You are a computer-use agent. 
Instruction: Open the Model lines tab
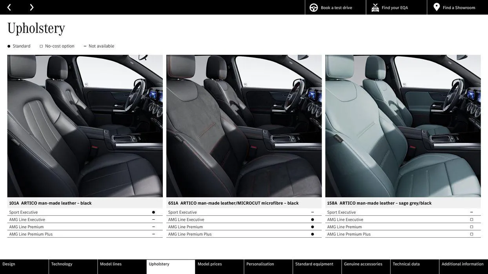pyautogui.click(x=111, y=264)
